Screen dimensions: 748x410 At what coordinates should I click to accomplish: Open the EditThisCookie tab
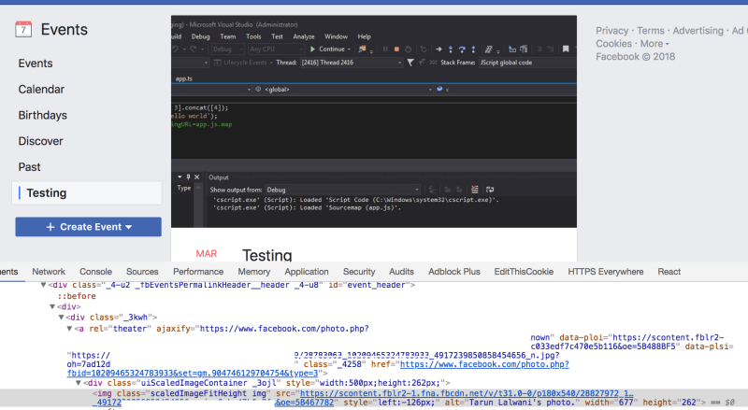[524, 272]
